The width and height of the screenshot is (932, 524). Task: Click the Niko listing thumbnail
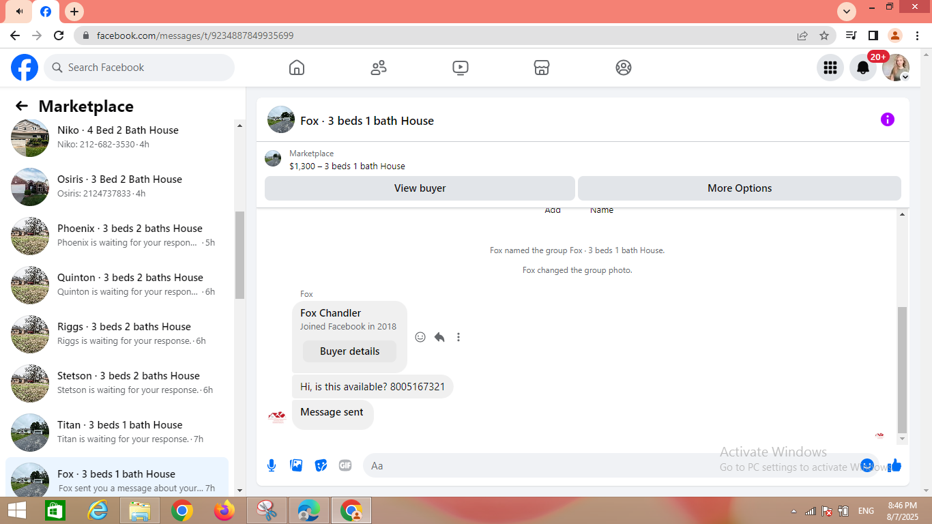(x=30, y=138)
